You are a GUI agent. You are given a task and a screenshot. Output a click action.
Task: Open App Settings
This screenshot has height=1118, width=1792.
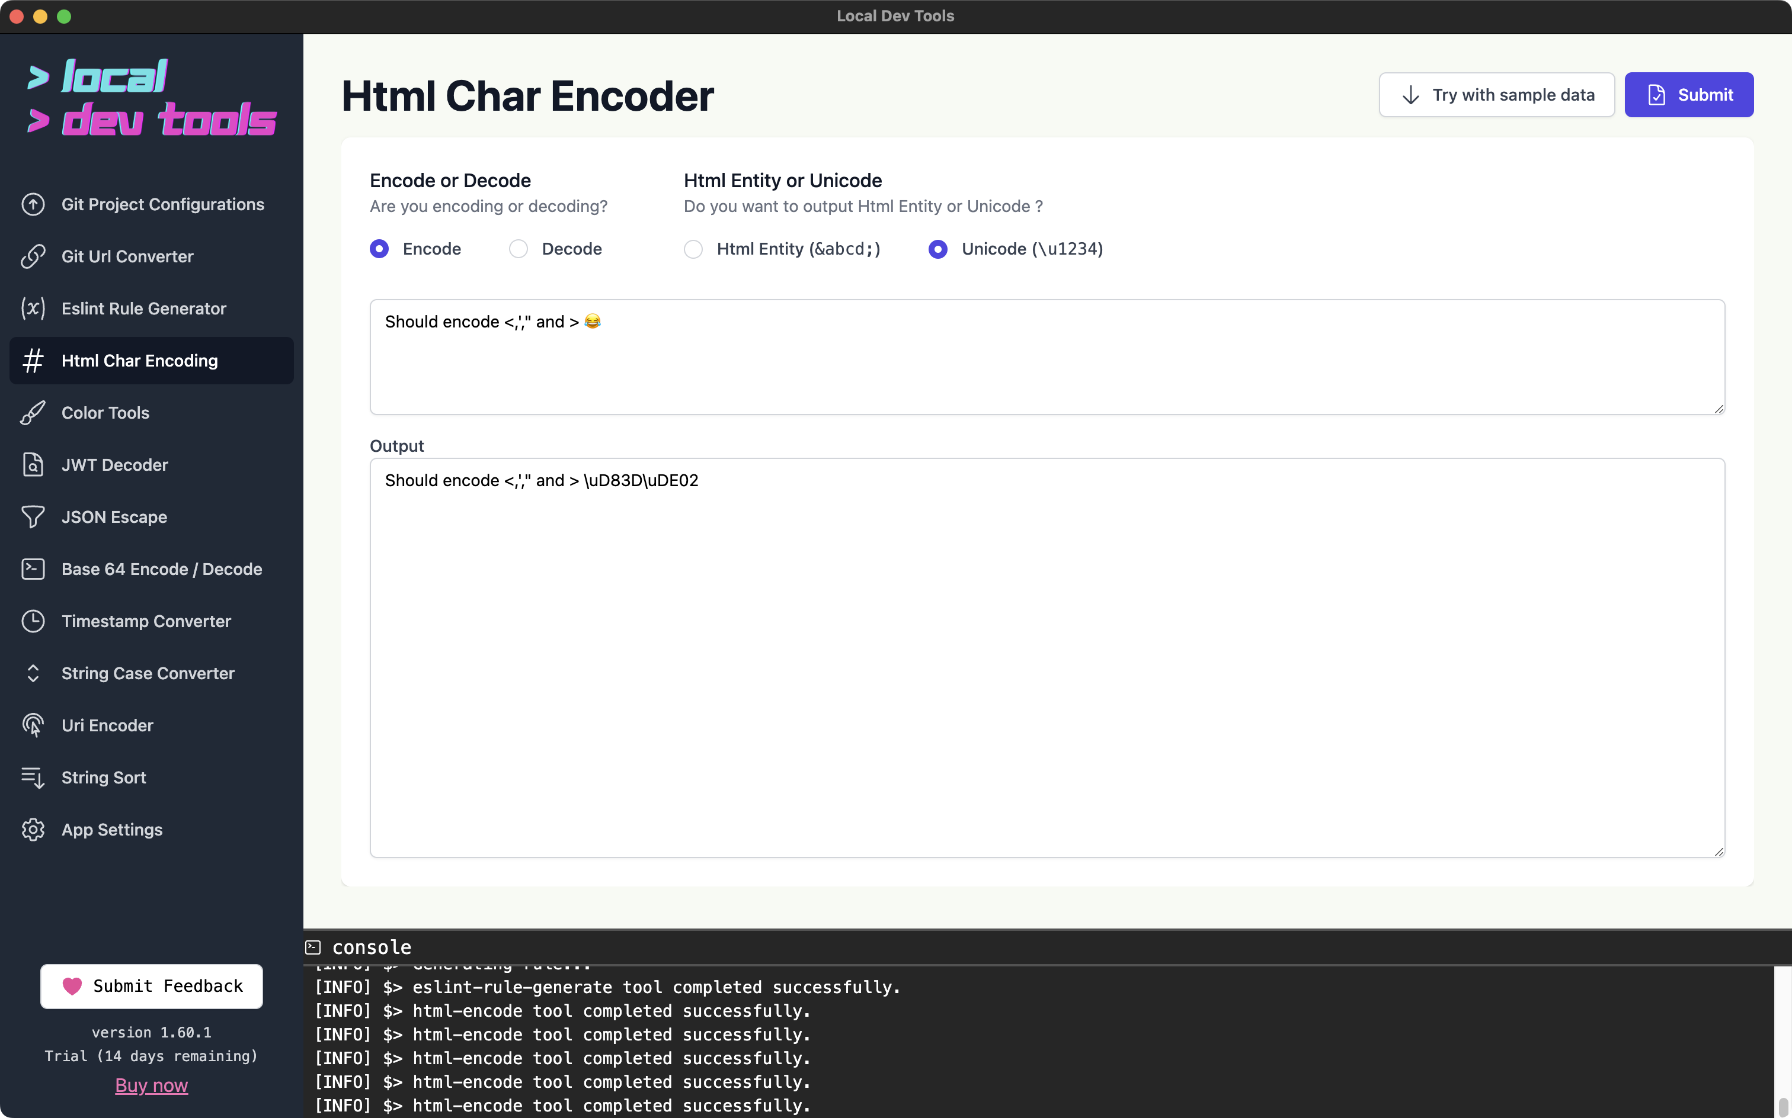[x=152, y=830]
